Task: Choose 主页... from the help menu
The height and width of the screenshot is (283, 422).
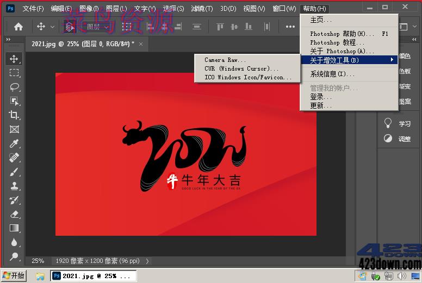Action: (x=349, y=20)
